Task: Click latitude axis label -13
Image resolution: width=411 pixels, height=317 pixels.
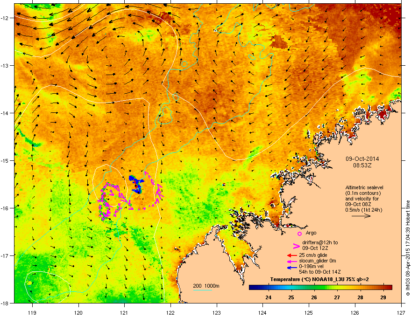Action: click(5, 65)
